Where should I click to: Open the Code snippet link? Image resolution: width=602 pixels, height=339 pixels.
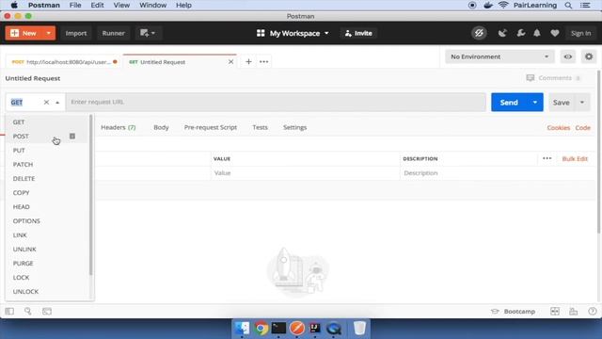[583, 128]
